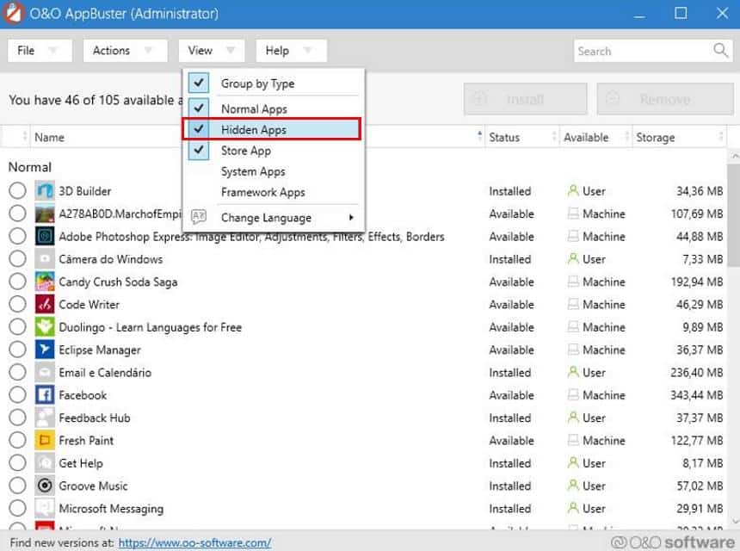Click the User icon in Groove Music row
740x551 pixels.
click(573, 486)
